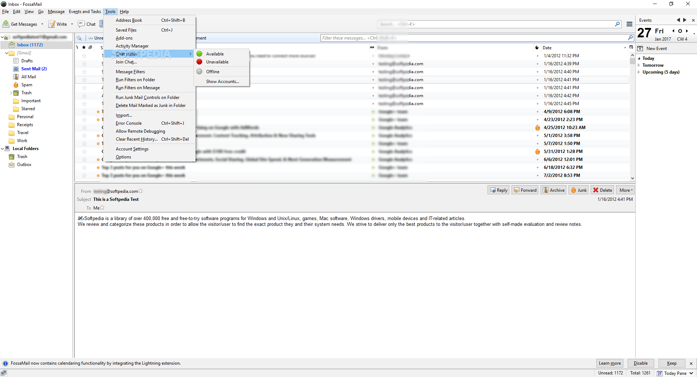
Task: Toggle junk status of 4/25/2012 10:23 AM message
Action: tap(538, 128)
